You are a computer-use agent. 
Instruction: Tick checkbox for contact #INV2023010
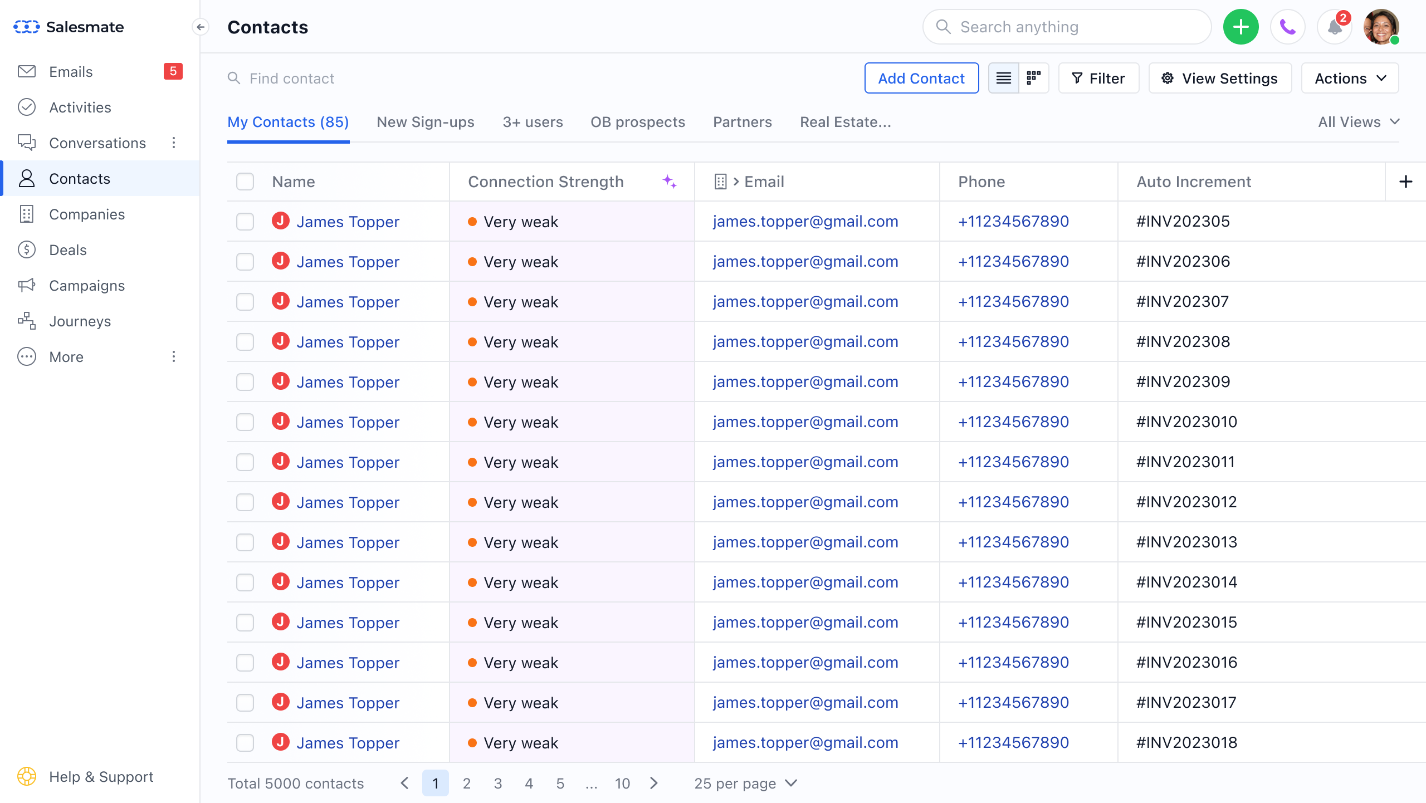245,422
